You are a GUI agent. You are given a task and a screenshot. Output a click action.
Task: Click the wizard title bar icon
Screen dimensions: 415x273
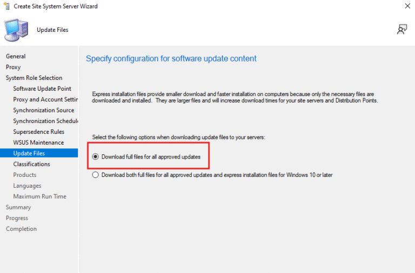coord(8,6)
